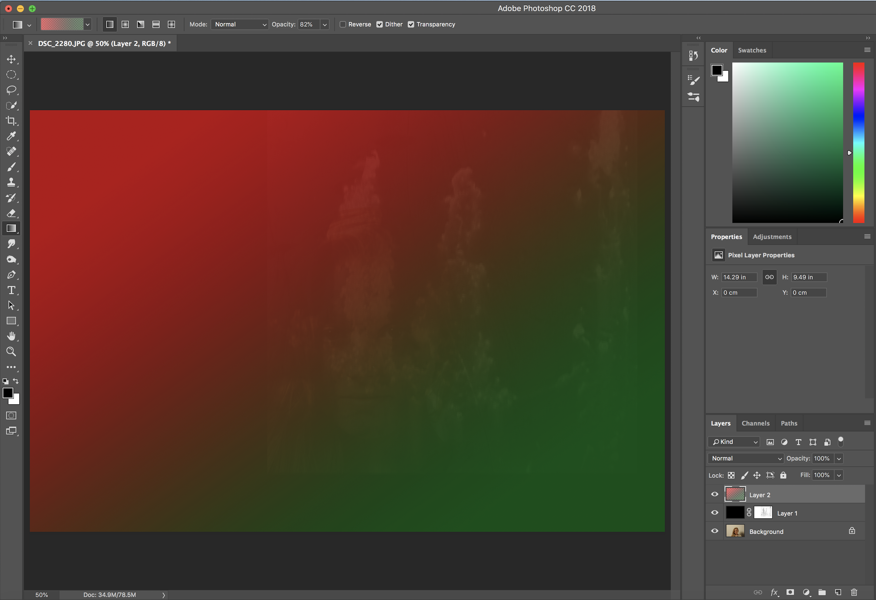The height and width of the screenshot is (600, 876).
Task: Hide the Layer 1 visibility eye
Action: click(715, 513)
